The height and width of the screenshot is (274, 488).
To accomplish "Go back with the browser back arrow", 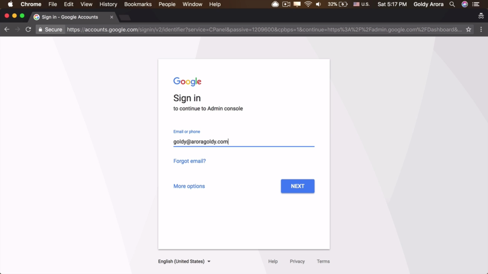I will (7, 29).
